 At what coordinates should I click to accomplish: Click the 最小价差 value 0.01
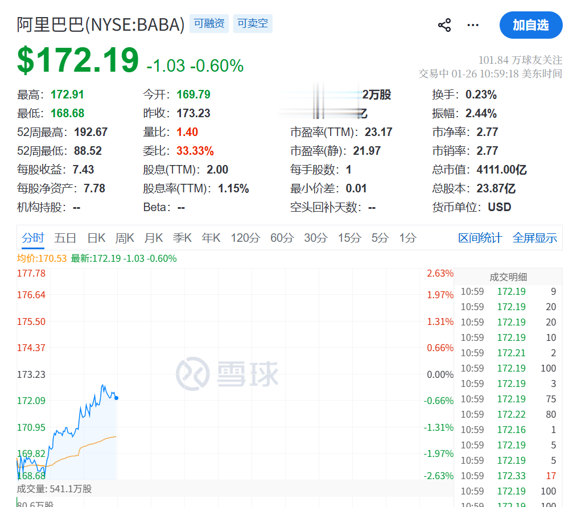356,188
